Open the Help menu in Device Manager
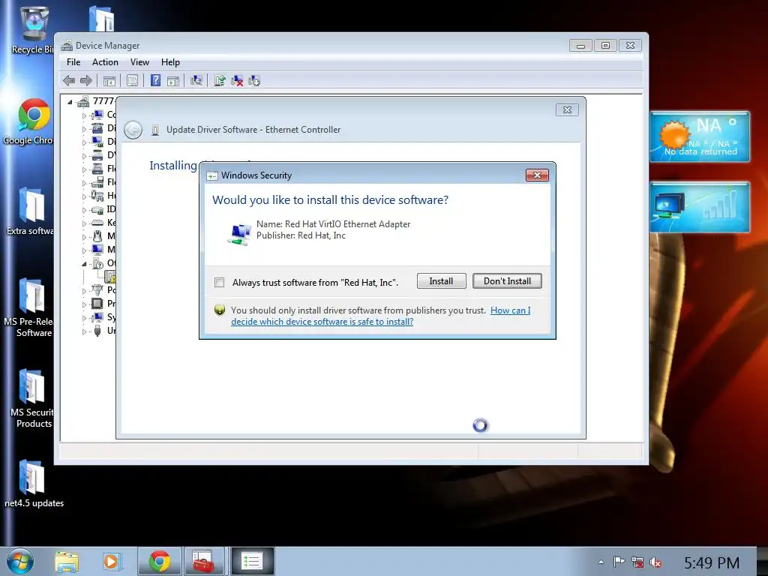Screen dimensions: 768x576 [x=170, y=62]
